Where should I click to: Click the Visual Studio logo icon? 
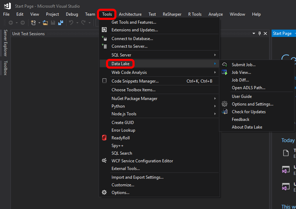click(x=7, y=6)
